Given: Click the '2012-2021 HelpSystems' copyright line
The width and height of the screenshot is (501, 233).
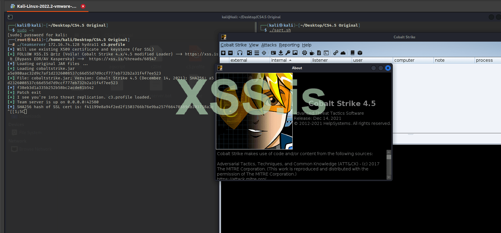Looking at the screenshot, I should click(x=342, y=123).
